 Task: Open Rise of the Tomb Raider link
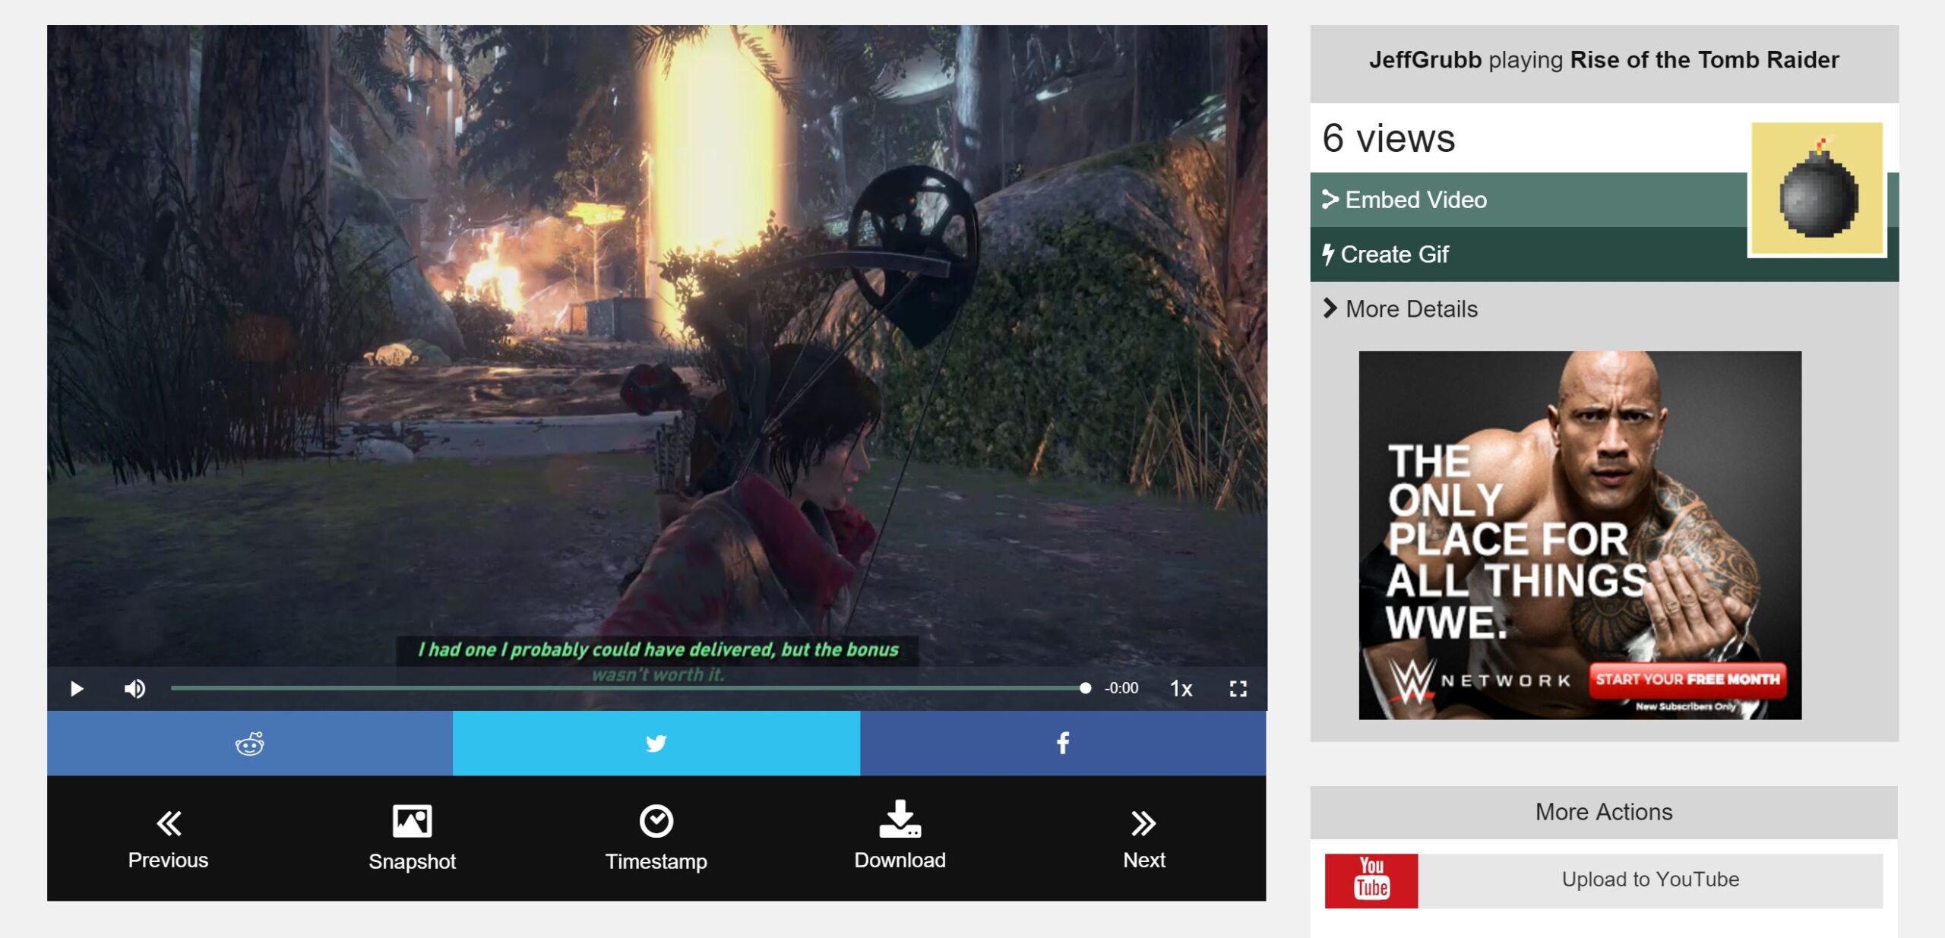1704,59
